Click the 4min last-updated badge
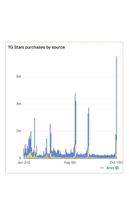The height and width of the screenshot is (212, 129). coord(112,168)
